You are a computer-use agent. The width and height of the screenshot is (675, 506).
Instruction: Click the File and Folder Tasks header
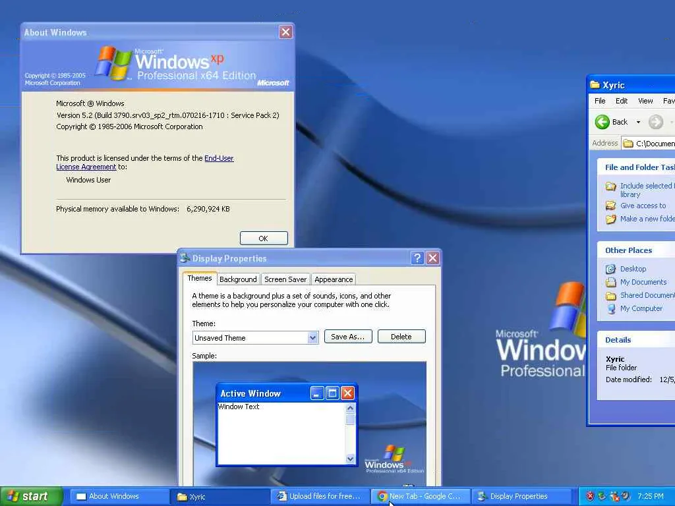[636, 167]
